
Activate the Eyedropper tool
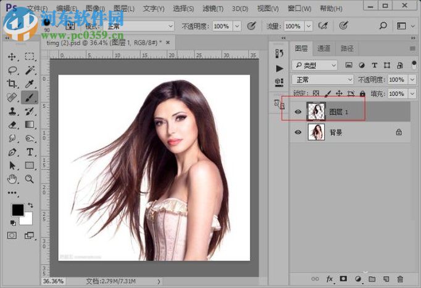coord(29,84)
